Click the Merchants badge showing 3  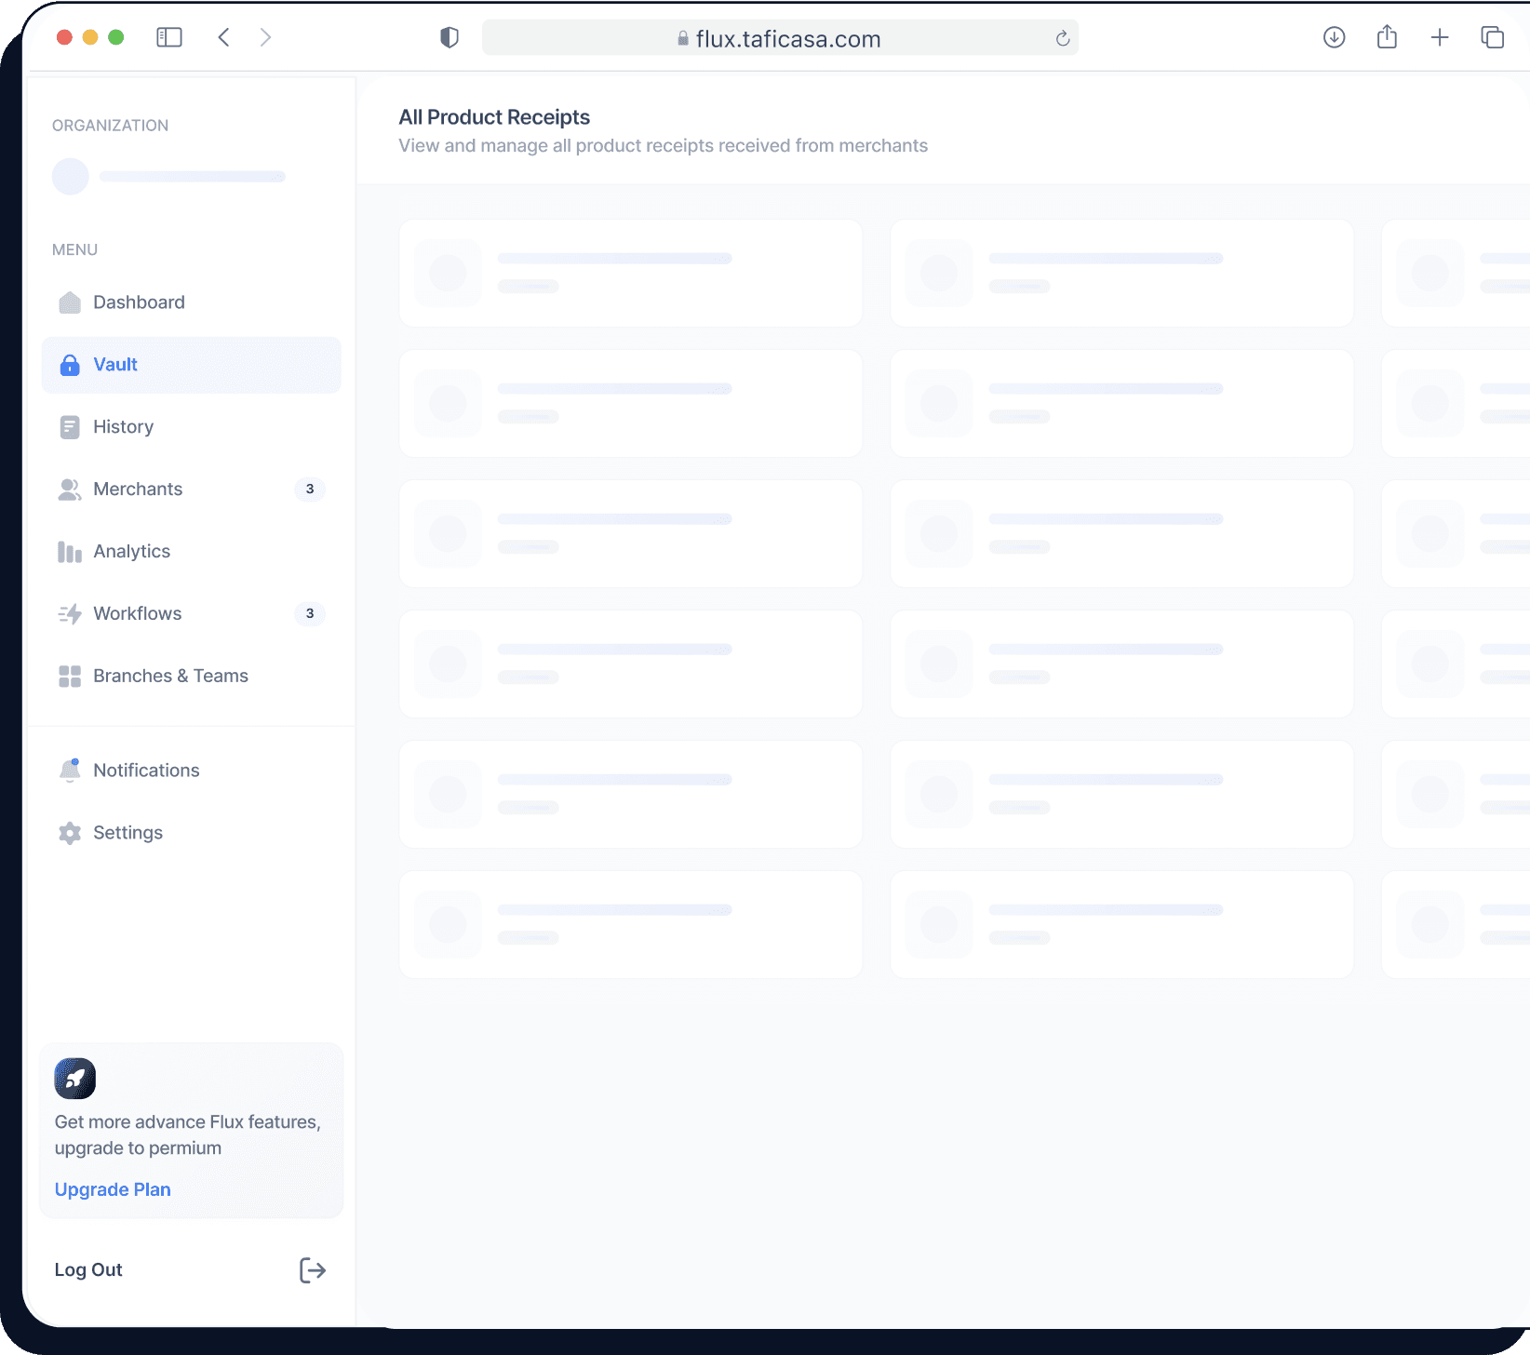[310, 490]
